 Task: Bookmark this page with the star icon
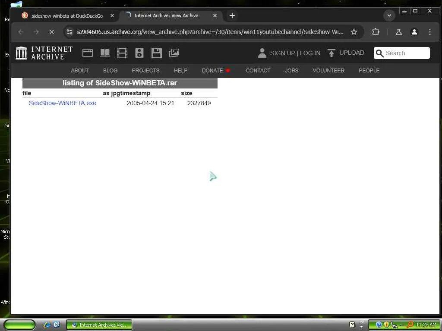click(354, 32)
